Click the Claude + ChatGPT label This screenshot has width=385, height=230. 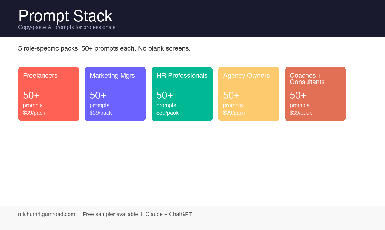(x=169, y=214)
